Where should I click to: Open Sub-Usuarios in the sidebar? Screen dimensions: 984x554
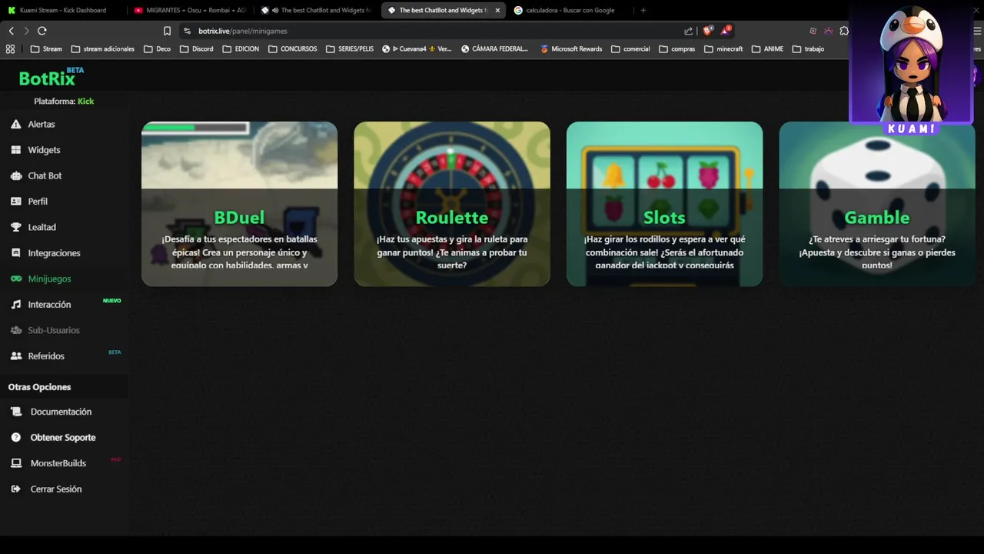click(54, 330)
